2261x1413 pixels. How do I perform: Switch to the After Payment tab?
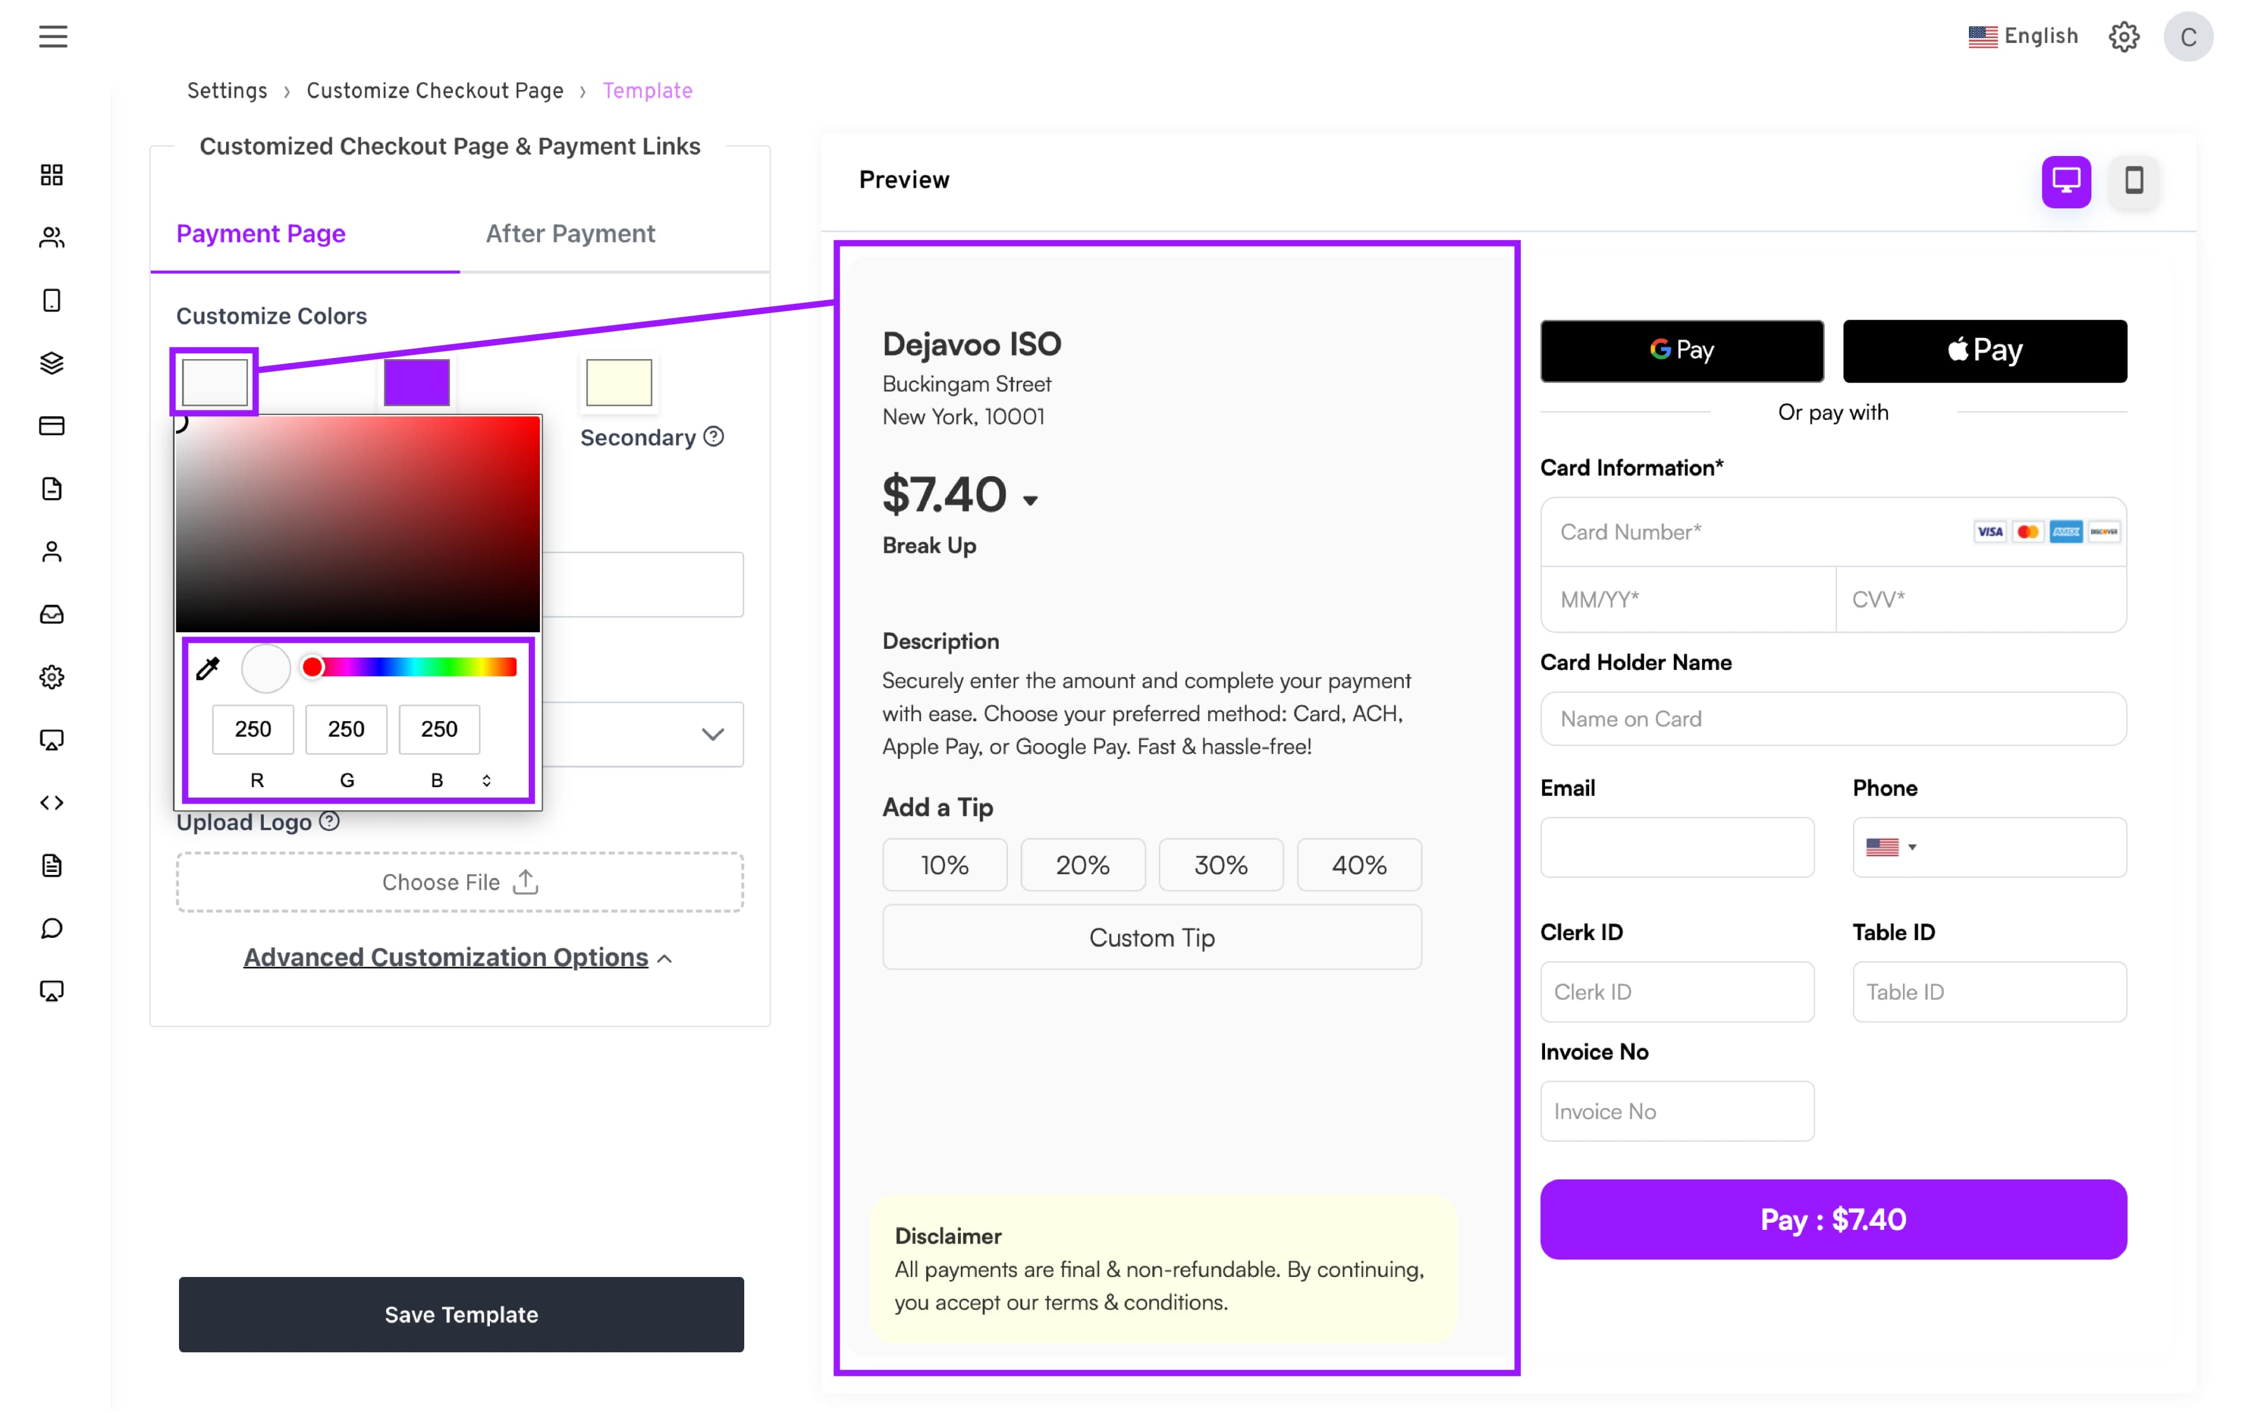[570, 234]
